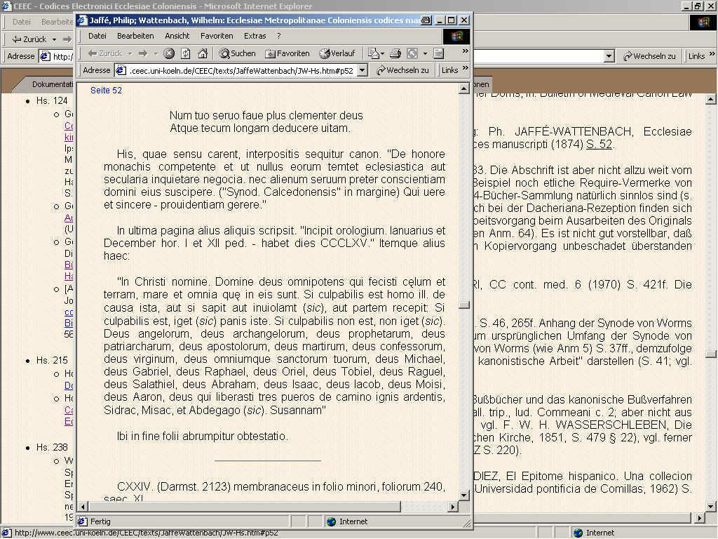Click the background page scroll up arrow

(711, 99)
